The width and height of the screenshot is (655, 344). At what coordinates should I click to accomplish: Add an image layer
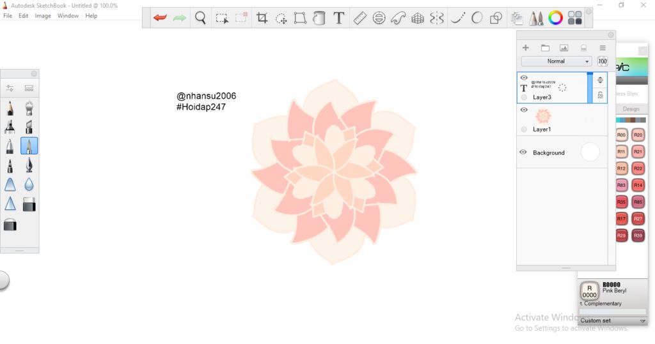click(x=564, y=47)
